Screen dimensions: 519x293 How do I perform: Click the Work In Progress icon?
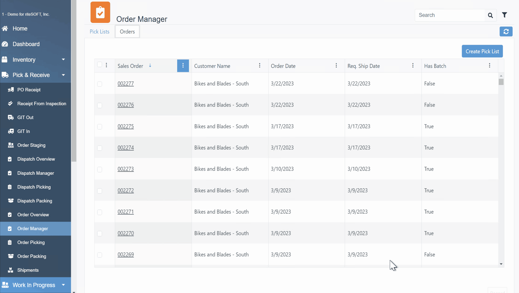tap(5, 285)
